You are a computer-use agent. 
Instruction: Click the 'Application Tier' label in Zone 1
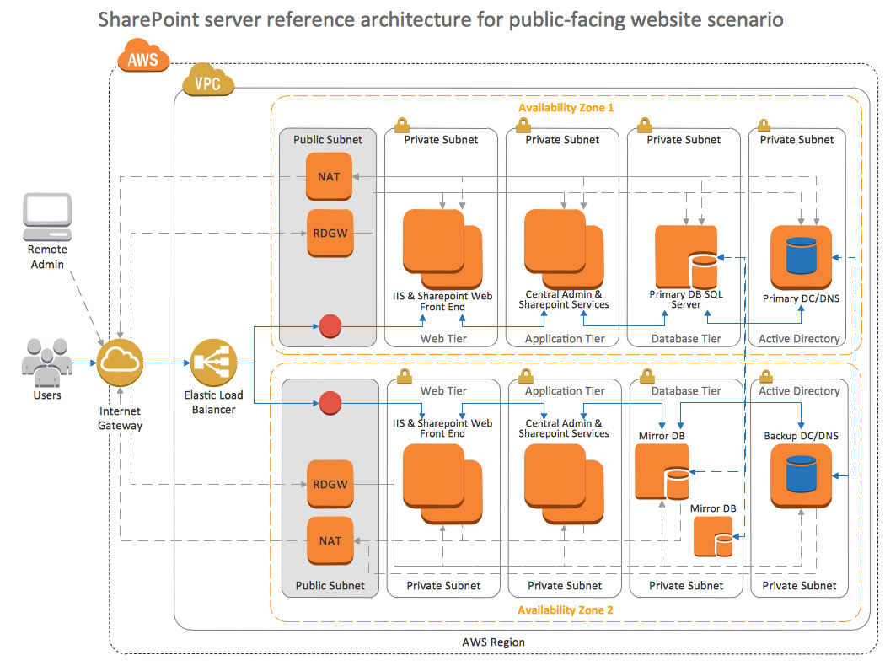[x=565, y=339]
